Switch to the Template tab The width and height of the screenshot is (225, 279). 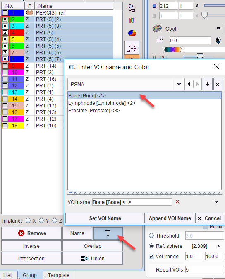(x=59, y=275)
